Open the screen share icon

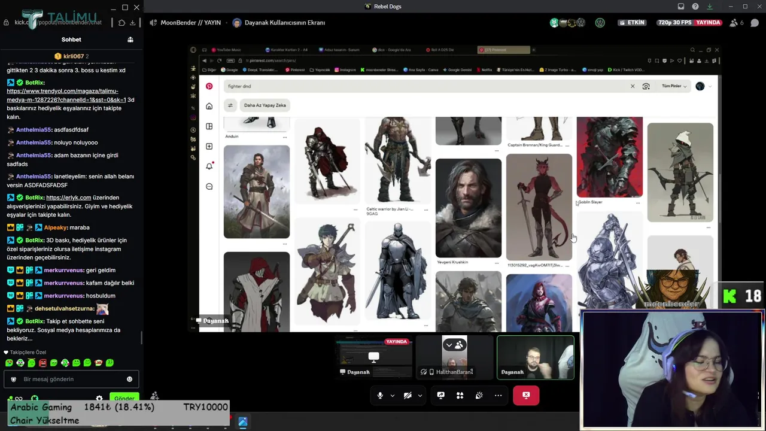[440, 396]
